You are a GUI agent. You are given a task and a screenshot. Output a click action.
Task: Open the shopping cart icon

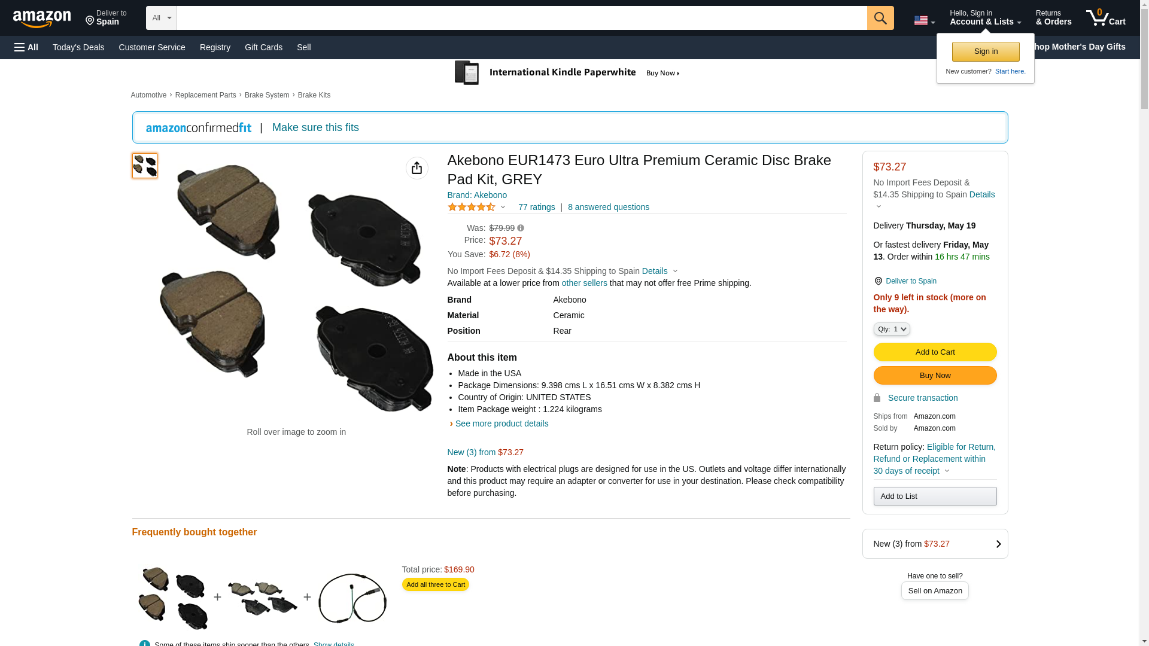1105,17
